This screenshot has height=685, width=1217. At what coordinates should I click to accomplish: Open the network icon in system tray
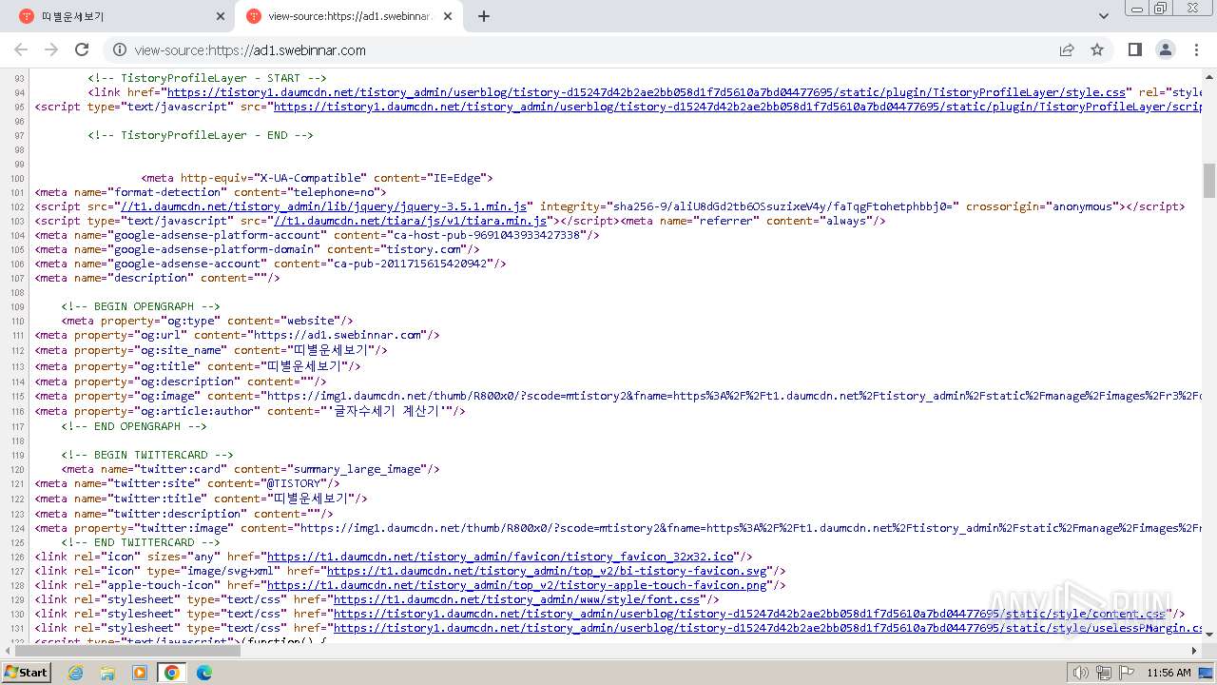click(x=1103, y=673)
